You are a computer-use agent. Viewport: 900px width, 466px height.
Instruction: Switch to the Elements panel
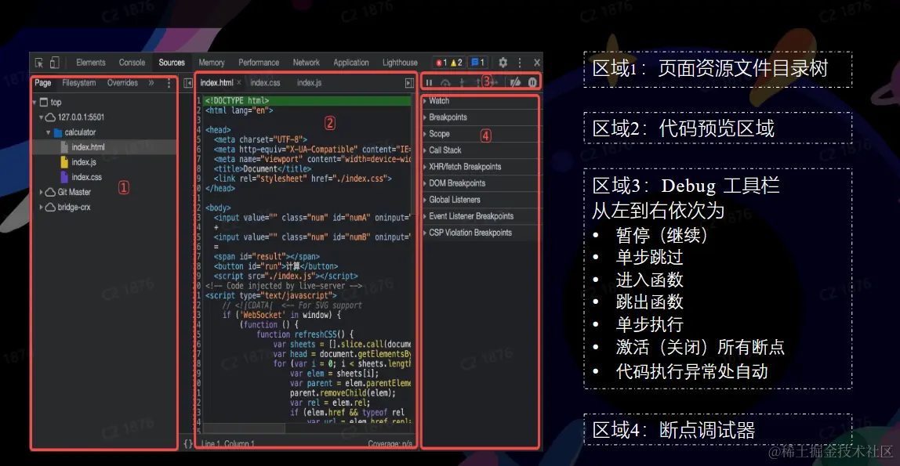pos(91,63)
